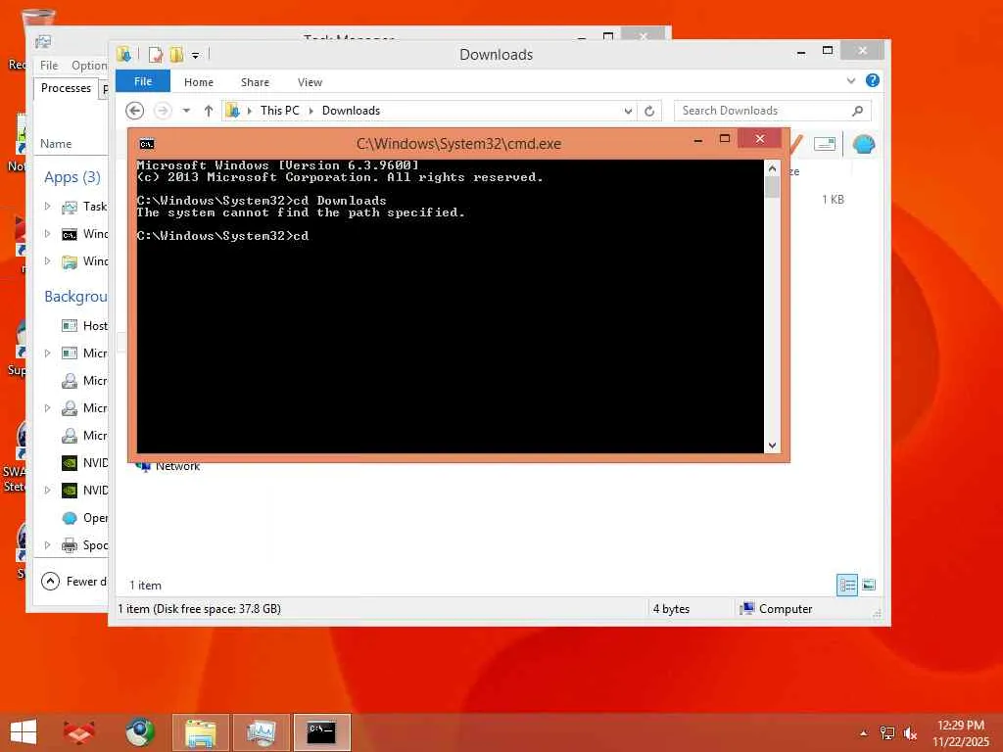Click the Name column header in Task Manager
The height and width of the screenshot is (752, 1003).
(56, 144)
